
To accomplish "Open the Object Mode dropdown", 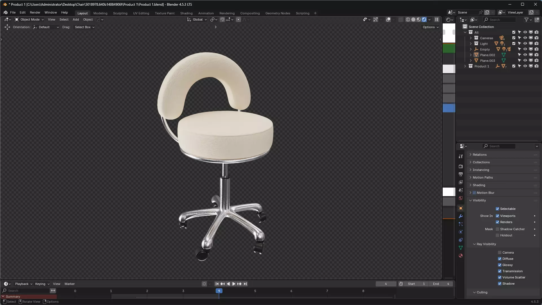I will pyautogui.click(x=29, y=19).
